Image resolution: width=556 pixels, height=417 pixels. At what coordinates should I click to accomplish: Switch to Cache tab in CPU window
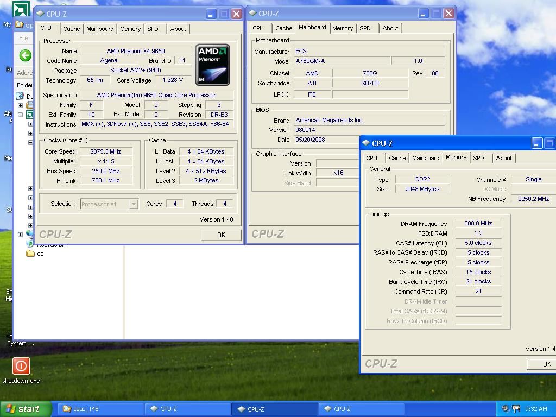tap(71, 29)
